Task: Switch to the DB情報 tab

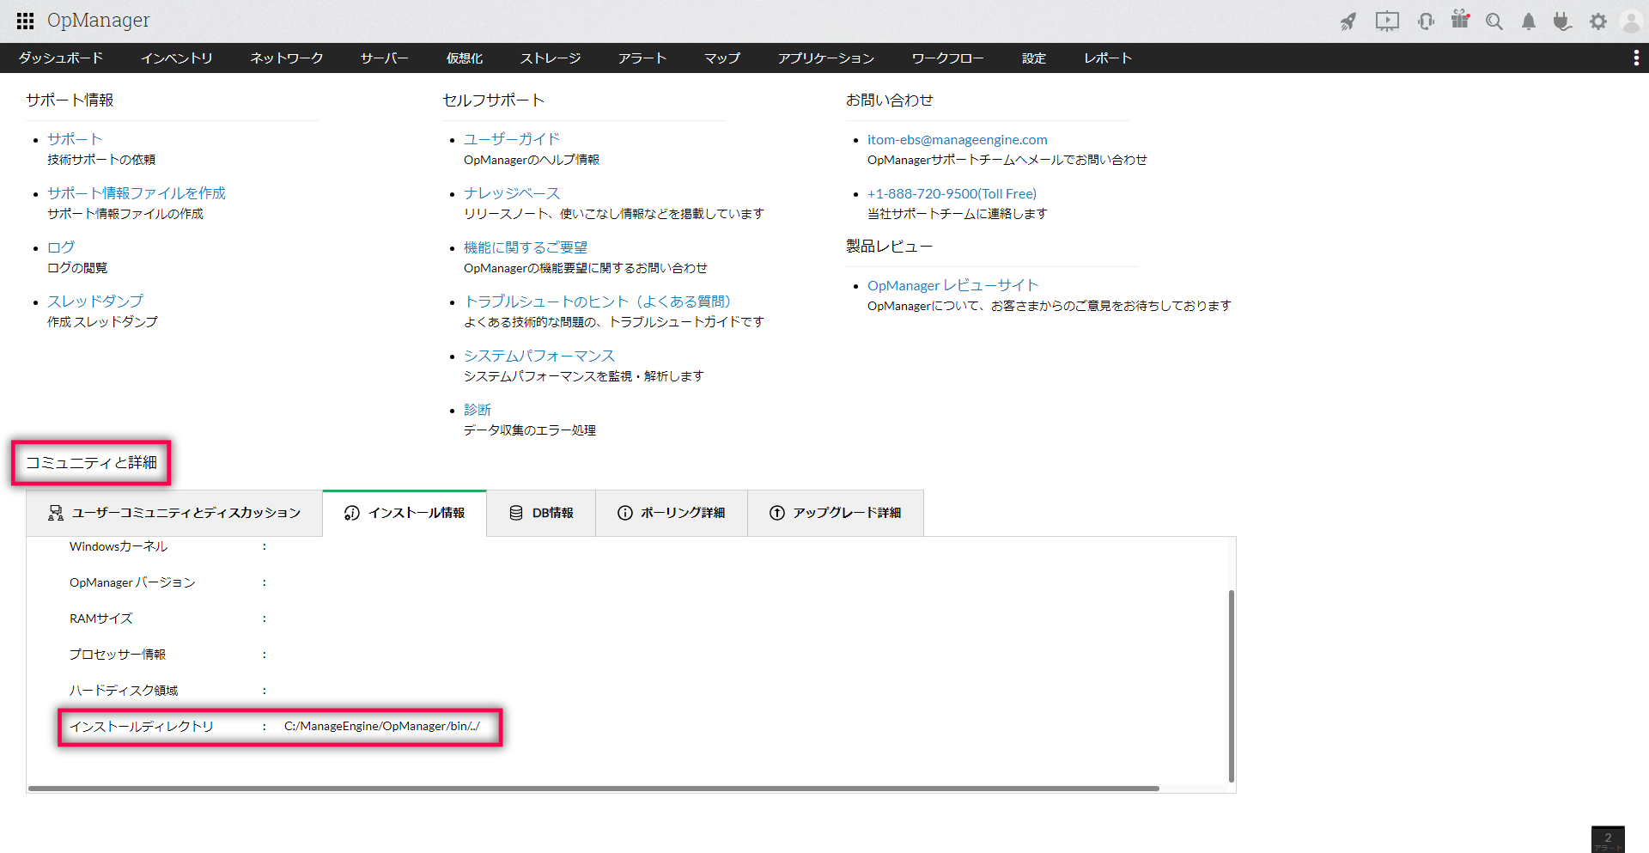Action: 541,513
